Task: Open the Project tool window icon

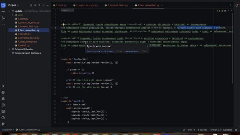Action: 3,5
